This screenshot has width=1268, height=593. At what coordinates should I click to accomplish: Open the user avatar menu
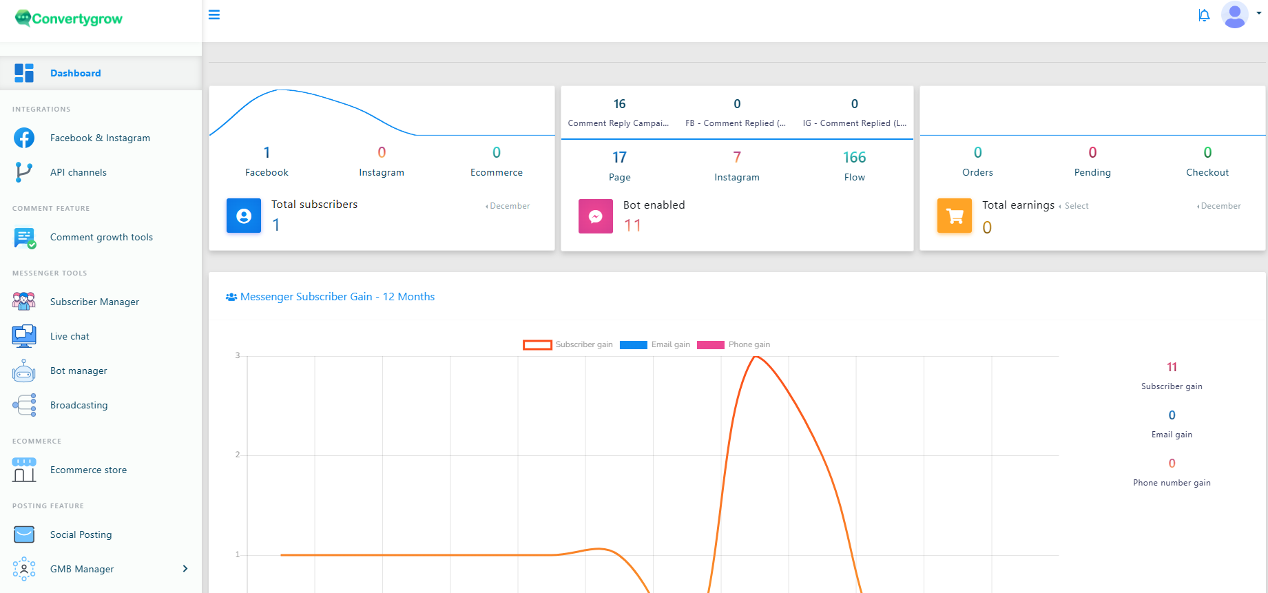[x=1234, y=14]
